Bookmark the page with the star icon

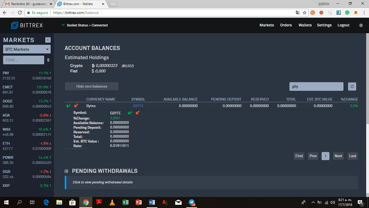pyautogui.click(x=304, y=13)
